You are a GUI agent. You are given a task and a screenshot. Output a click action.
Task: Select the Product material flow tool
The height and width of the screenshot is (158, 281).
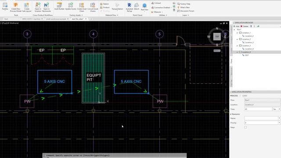[105, 7]
